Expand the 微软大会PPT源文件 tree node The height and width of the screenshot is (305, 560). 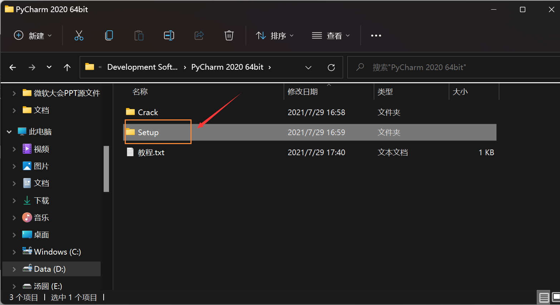tap(14, 93)
